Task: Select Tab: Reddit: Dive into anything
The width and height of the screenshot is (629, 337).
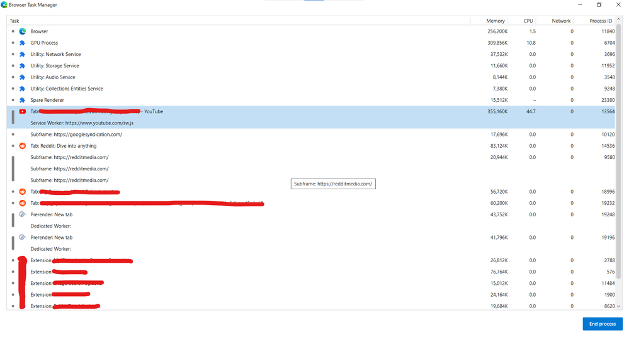Action: [311, 146]
